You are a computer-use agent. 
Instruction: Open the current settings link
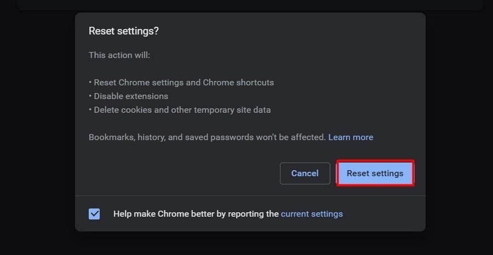[312, 214]
